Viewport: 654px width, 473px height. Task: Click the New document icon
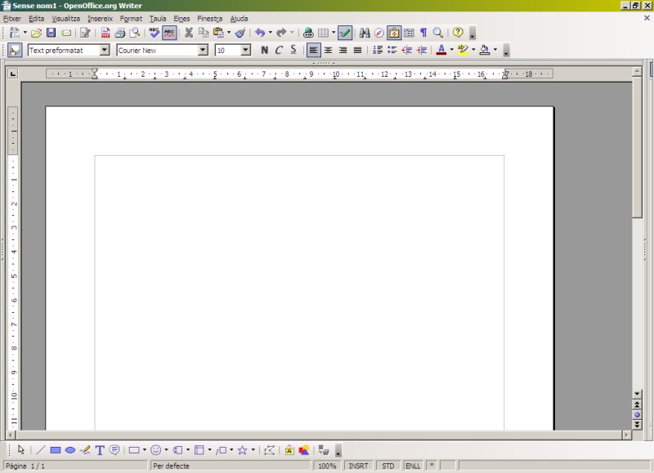pyautogui.click(x=15, y=33)
